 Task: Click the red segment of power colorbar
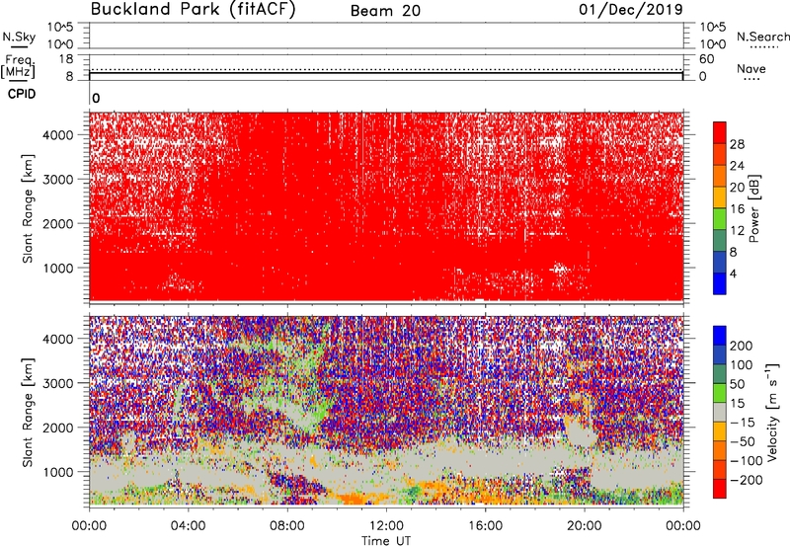pos(720,133)
